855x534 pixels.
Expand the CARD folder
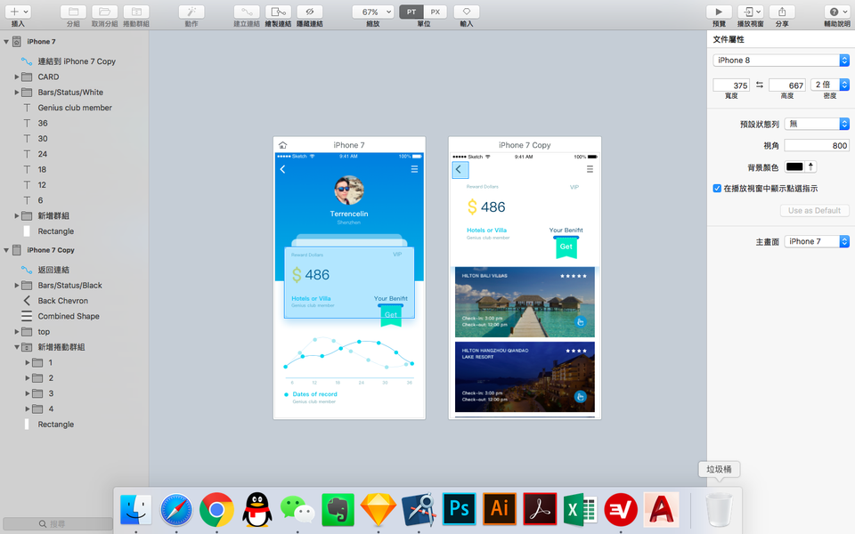tap(17, 77)
